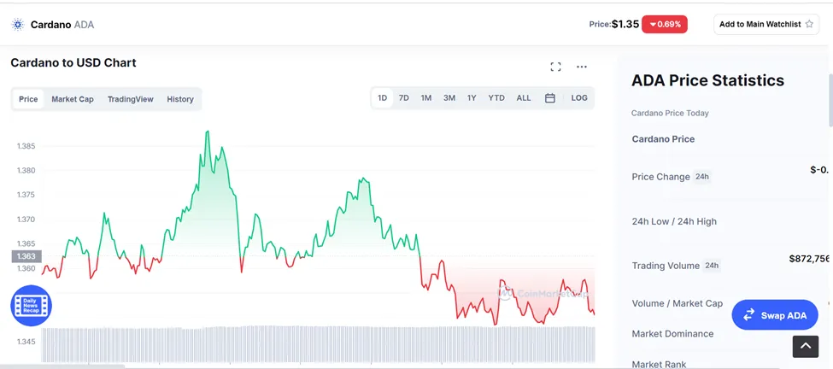This screenshot has width=833, height=369.
Task: Toggle LOG scale on chart
Action: [579, 98]
